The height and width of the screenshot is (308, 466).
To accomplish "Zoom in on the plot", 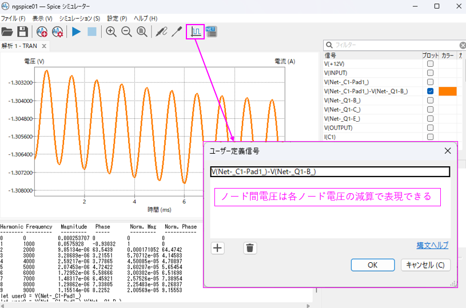I will (x=111, y=31).
